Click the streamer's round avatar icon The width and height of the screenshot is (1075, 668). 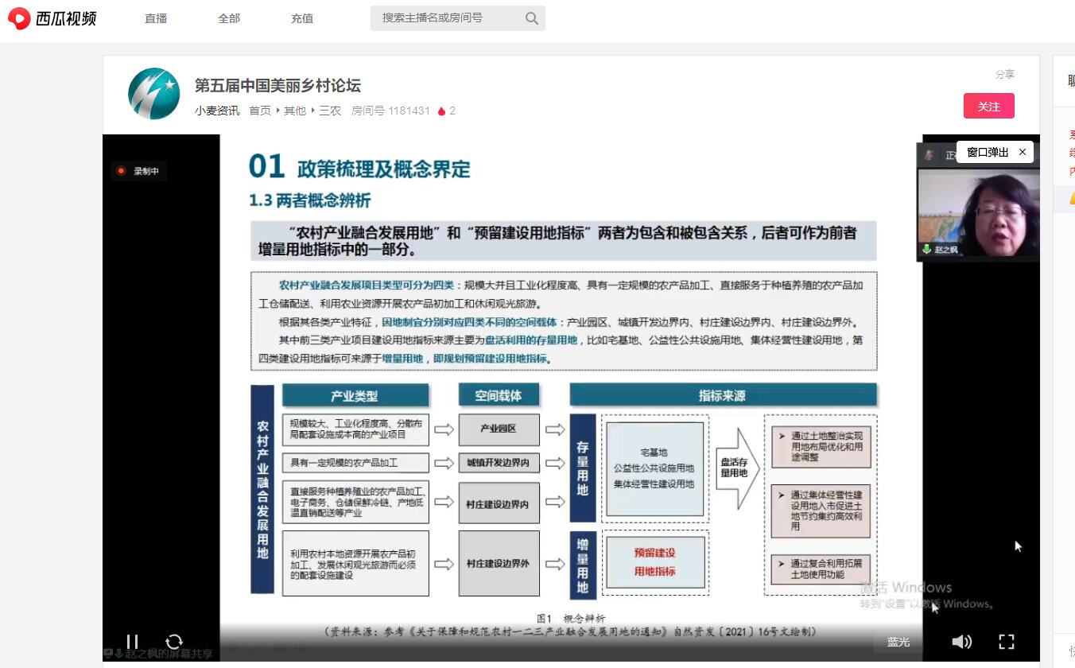(x=154, y=94)
